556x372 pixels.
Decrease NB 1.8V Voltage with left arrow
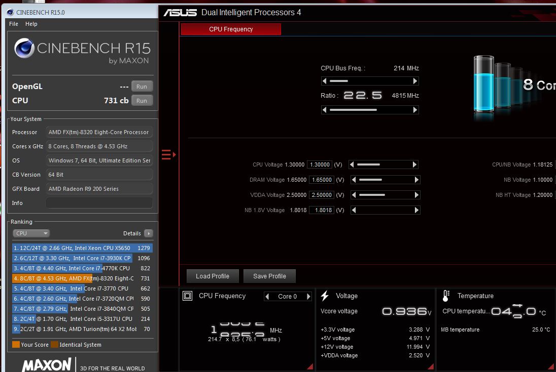354,210
